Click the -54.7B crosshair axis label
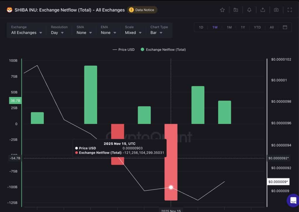Screen dimensions: 299x212 coord(15,158)
